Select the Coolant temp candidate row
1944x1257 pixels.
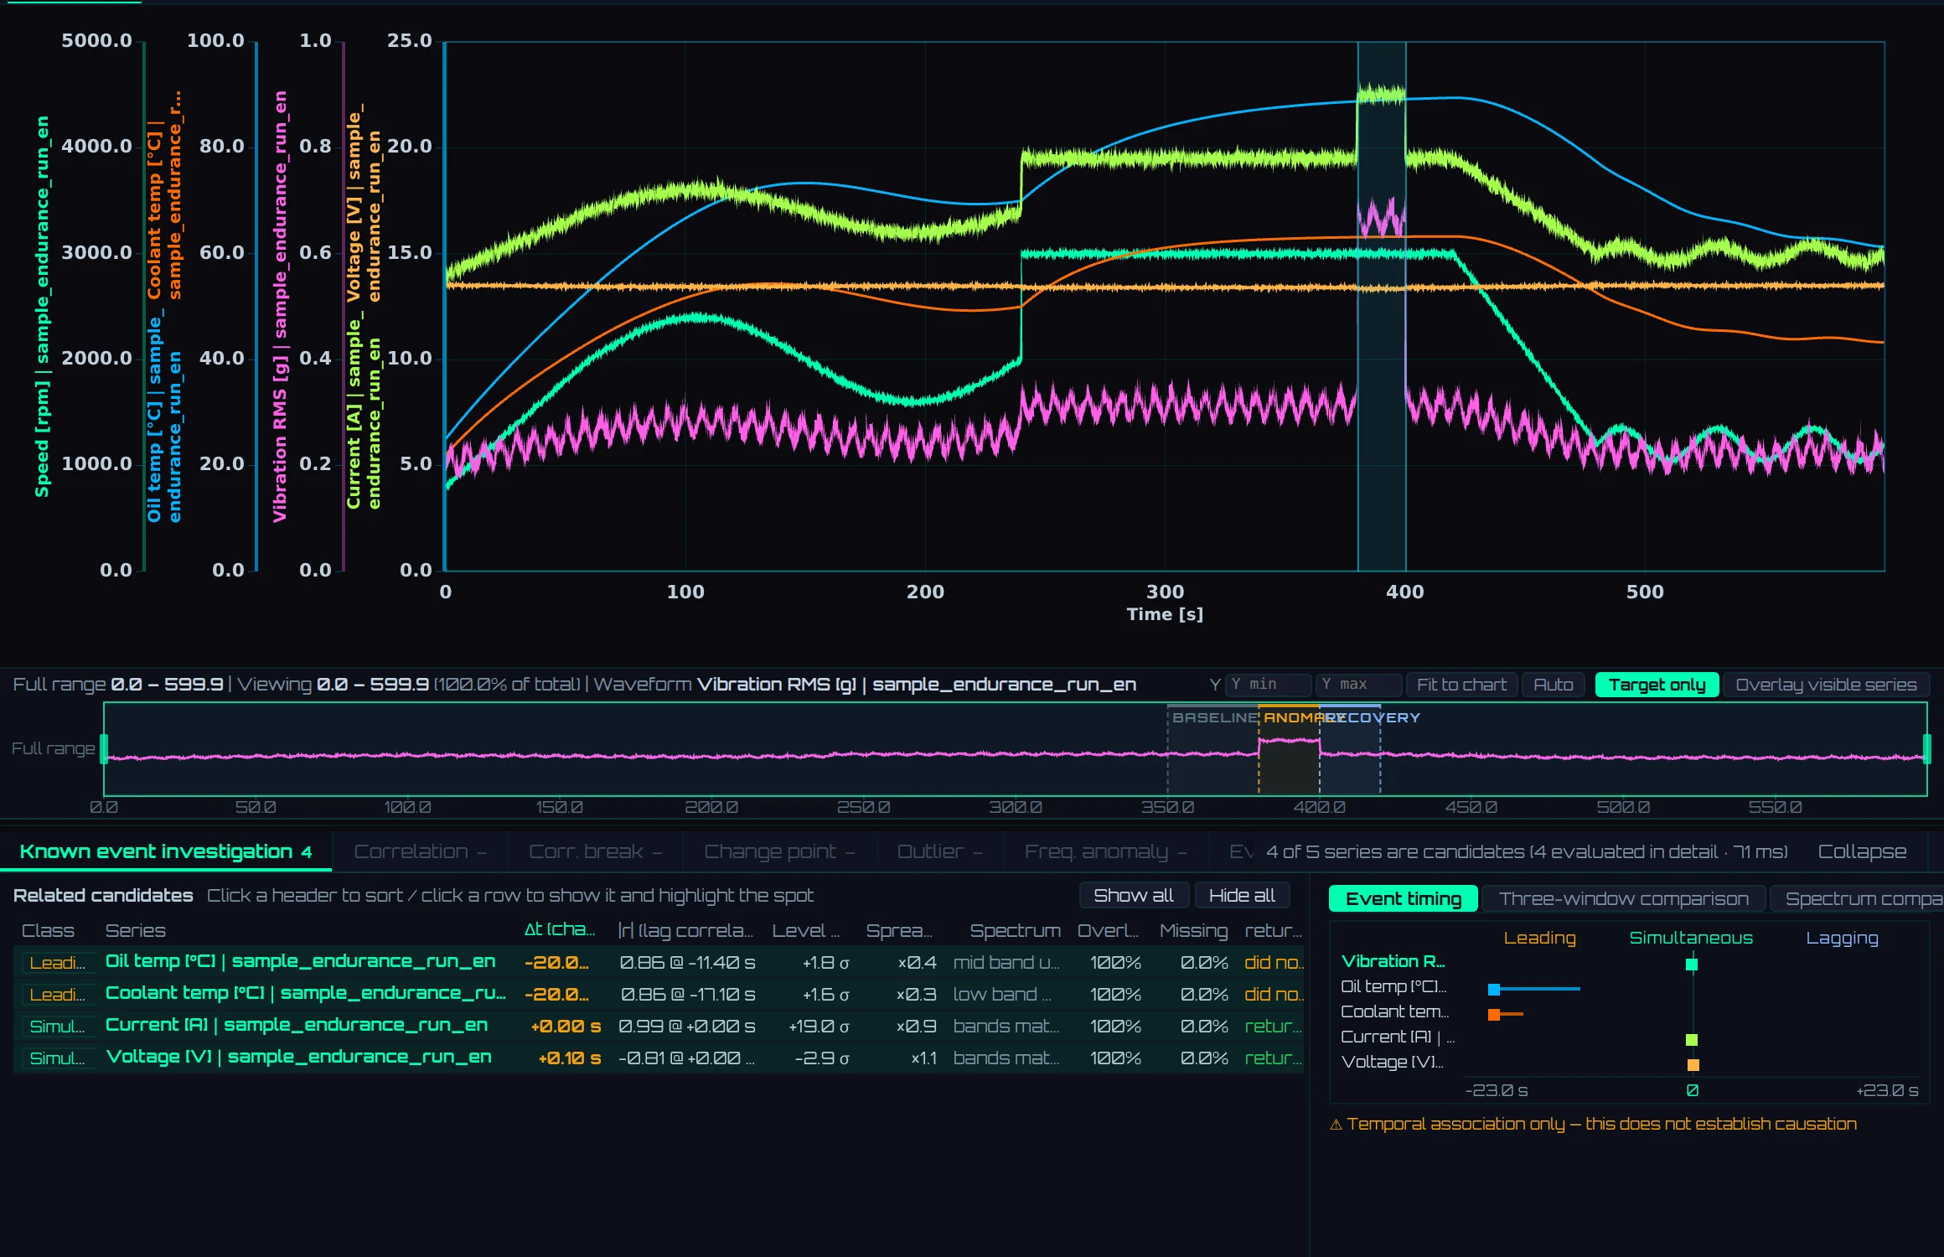pyautogui.click(x=659, y=994)
